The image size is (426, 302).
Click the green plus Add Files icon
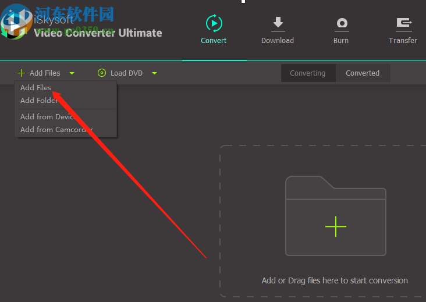pos(21,73)
